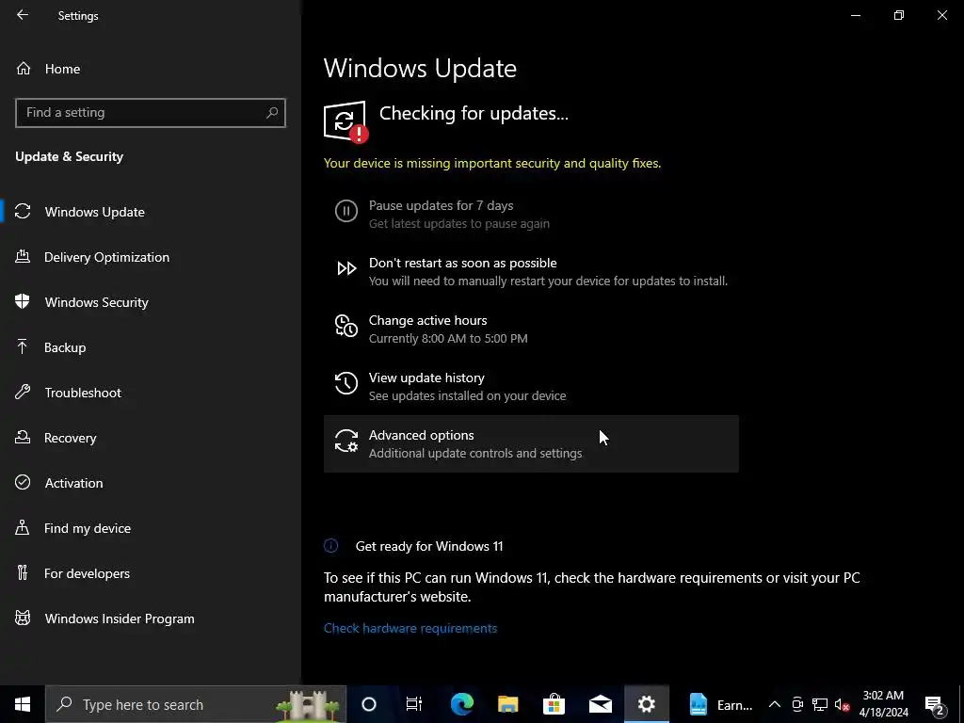
Task: Open Task View on taskbar
Action: pyautogui.click(x=414, y=704)
